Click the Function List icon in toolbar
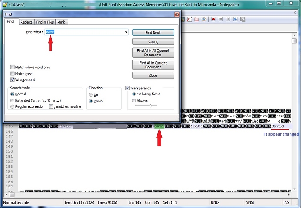This screenshot has width=301, height=208. coord(189,19)
